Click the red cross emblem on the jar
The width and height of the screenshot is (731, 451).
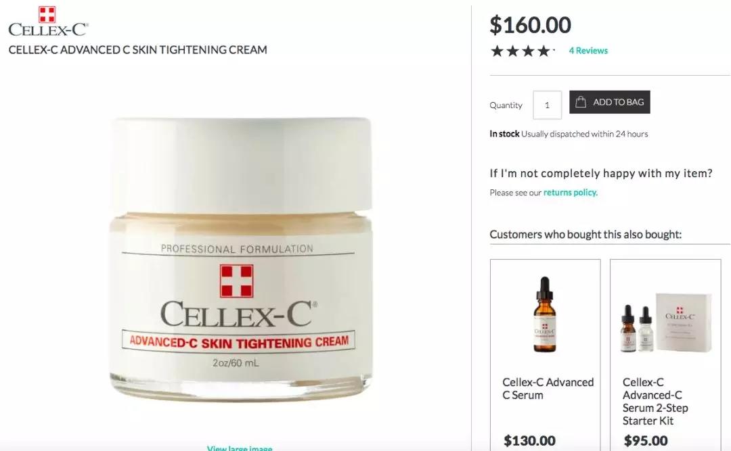tap(236, 281)
